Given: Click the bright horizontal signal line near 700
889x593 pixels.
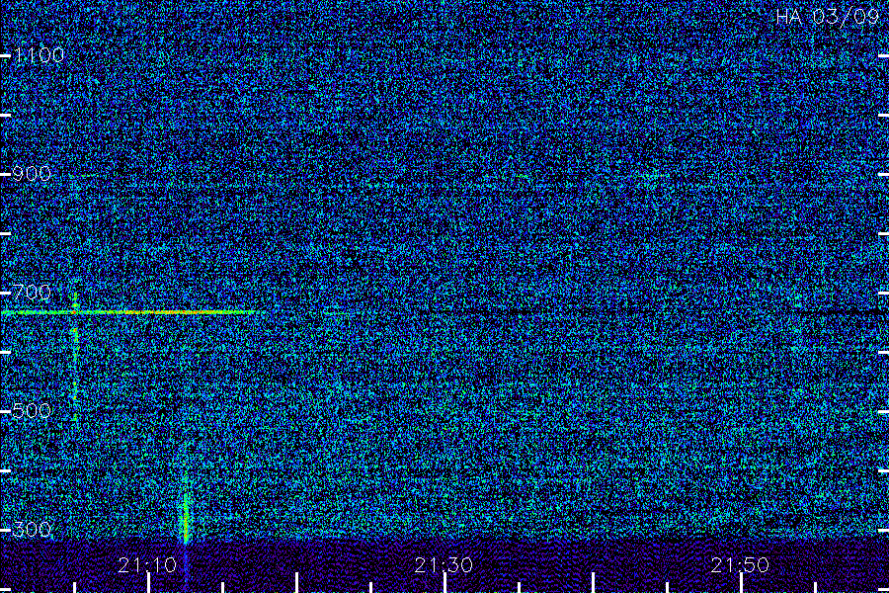Looking at the screenshot, I should tap(129, 312).
